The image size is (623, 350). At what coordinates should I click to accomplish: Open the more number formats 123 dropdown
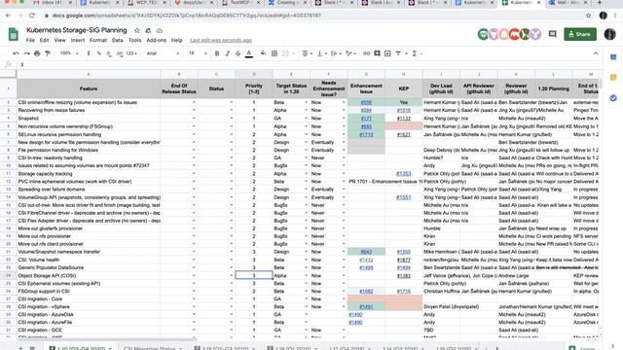(131, 53)
